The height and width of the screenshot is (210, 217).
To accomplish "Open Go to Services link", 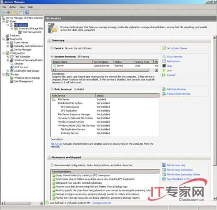I will [175, 57].
